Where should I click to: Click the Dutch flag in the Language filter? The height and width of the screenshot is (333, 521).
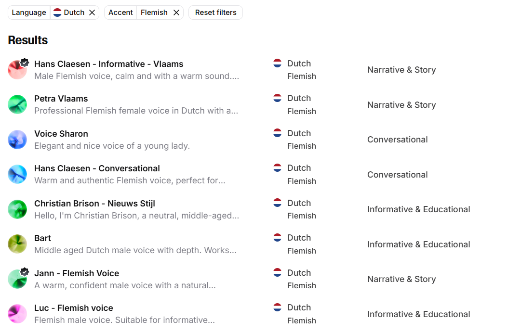click(x=57, y=13)
